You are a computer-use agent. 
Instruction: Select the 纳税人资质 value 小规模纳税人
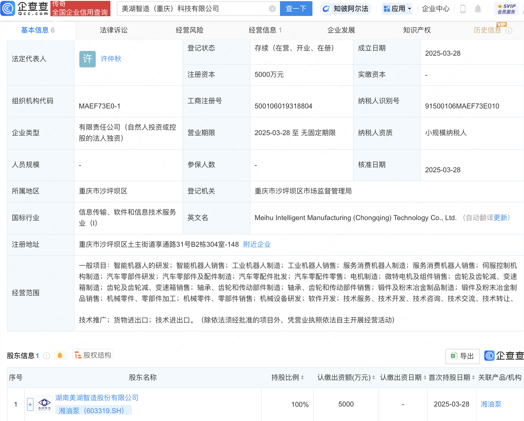pyautogui.click(x=446, y=133)
